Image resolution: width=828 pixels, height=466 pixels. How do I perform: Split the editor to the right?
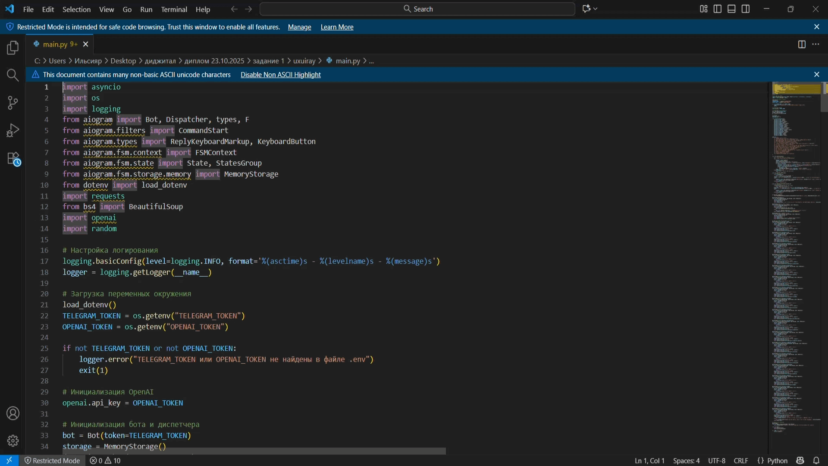tap(802, 44)
